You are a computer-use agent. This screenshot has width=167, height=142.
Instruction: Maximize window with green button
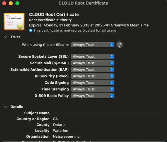click(x=17, y=3)
